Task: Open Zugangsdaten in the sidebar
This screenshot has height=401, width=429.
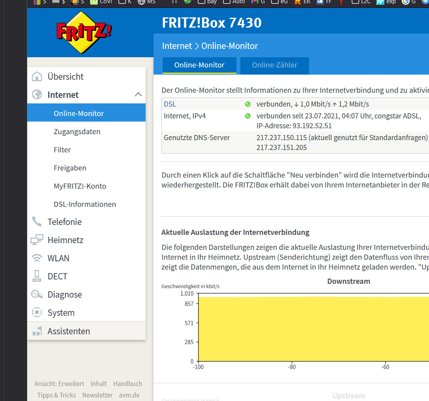Action: point(77,131)
